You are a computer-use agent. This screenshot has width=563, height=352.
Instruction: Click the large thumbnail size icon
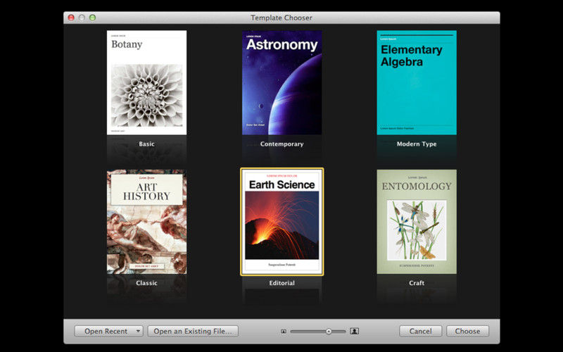355,331
